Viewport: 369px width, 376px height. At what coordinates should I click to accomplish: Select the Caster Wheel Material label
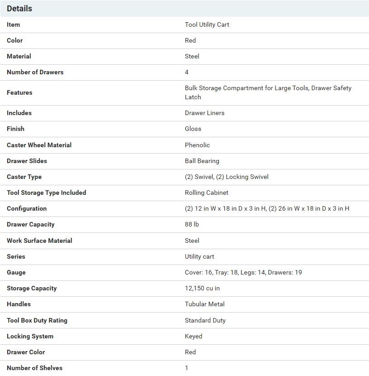39,145
